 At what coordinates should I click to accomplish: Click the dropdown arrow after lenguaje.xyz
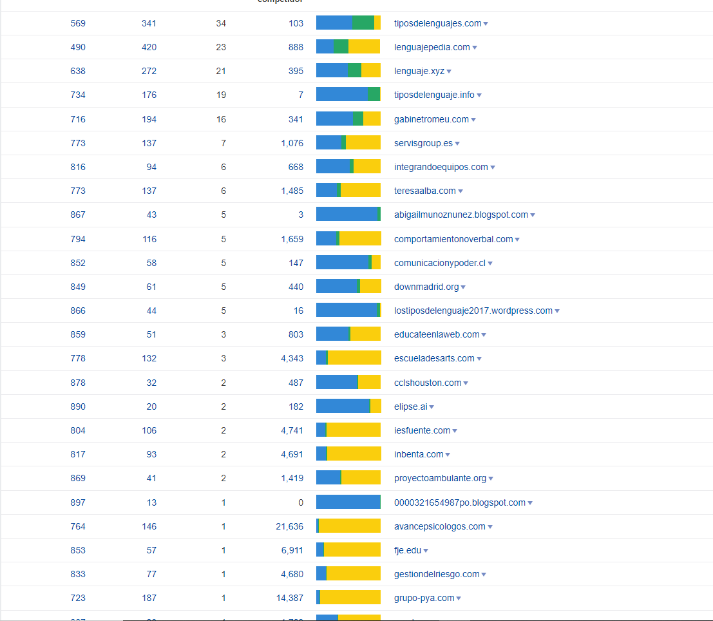coord(449,72)
